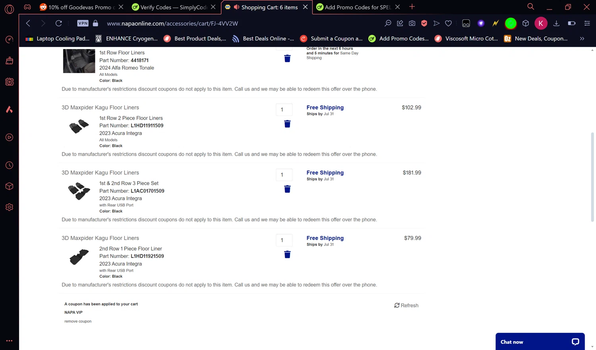Toggle the VPN badge

pos(83,23)
